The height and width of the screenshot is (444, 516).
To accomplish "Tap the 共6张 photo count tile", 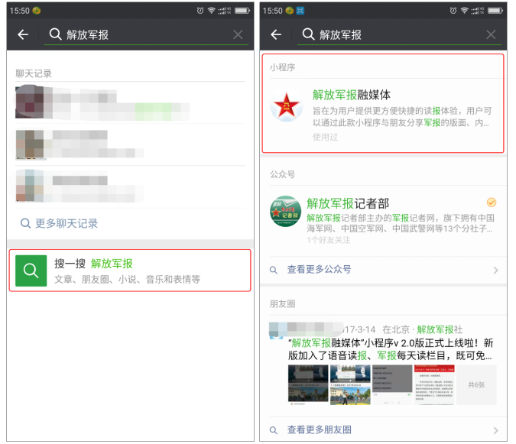I will coord(476,384).
